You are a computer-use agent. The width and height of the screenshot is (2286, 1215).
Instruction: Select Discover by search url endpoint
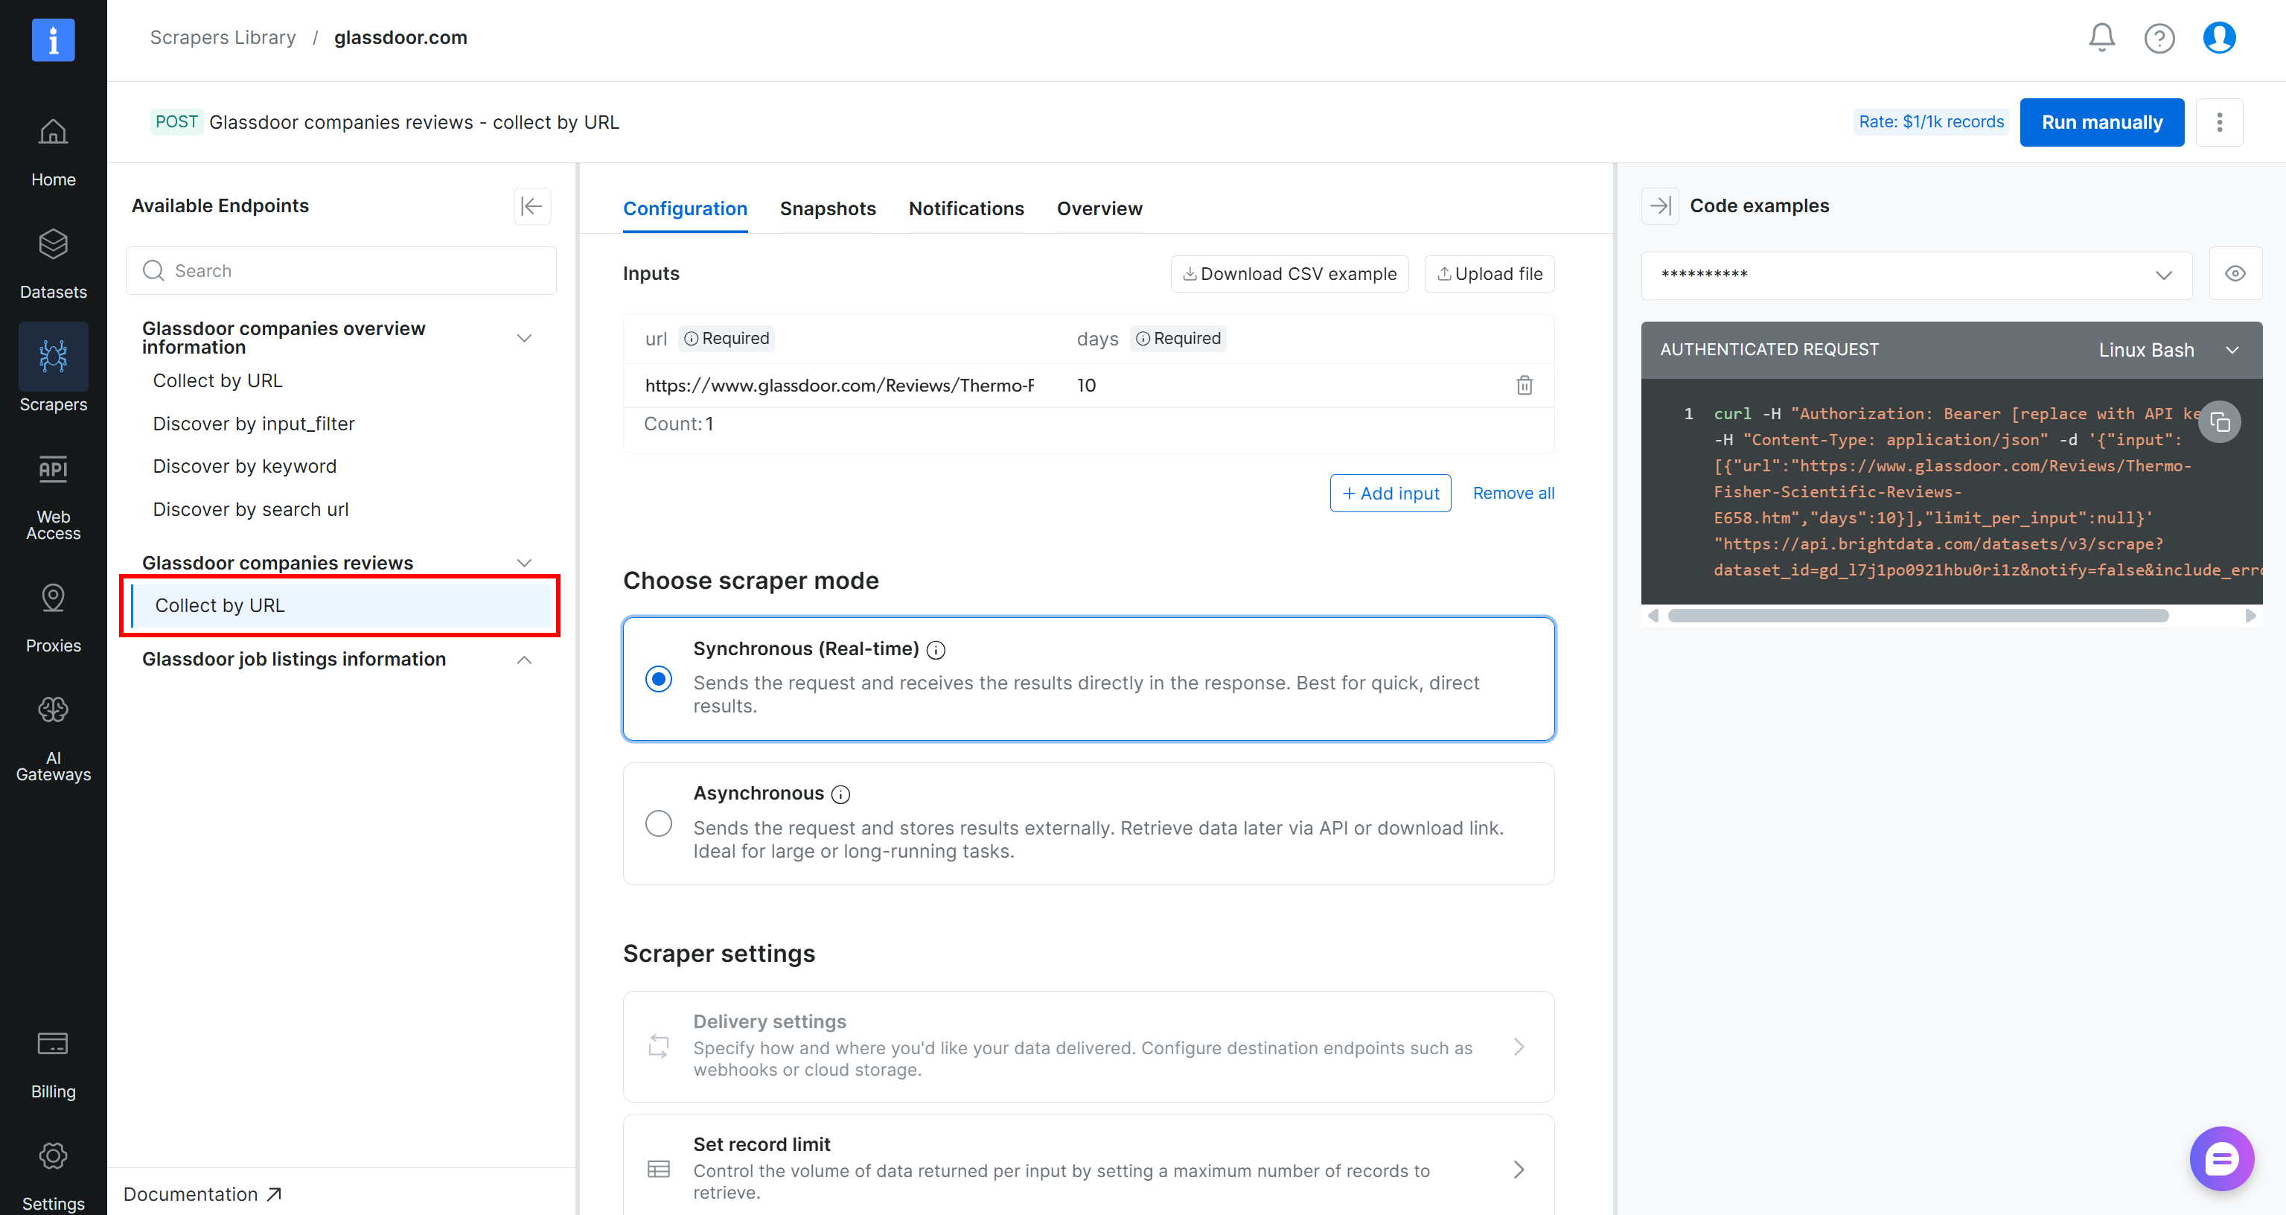point(250,509)
